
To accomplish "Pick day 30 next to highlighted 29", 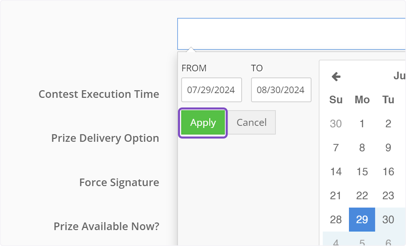I will (388, 220).
